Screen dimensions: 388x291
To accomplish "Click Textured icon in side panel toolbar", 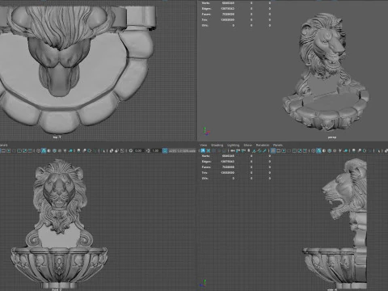I will pyautogui.click(x=335, y=150).
